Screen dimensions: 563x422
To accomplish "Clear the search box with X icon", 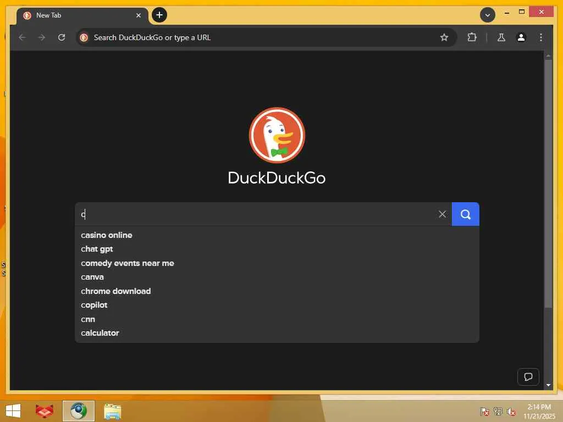I will click(x=443, y=214).
